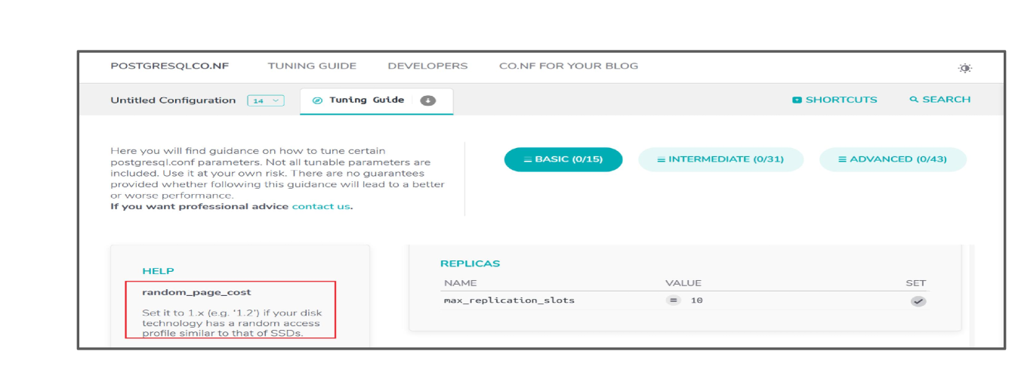Click the NAME column header

point(461,283)
